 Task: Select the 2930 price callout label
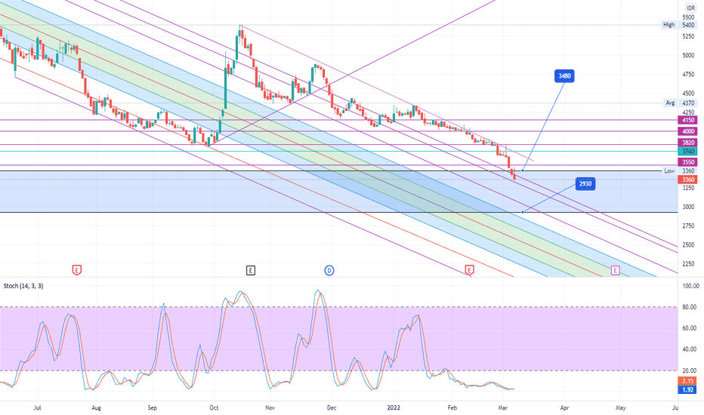[x=585, y=183]
